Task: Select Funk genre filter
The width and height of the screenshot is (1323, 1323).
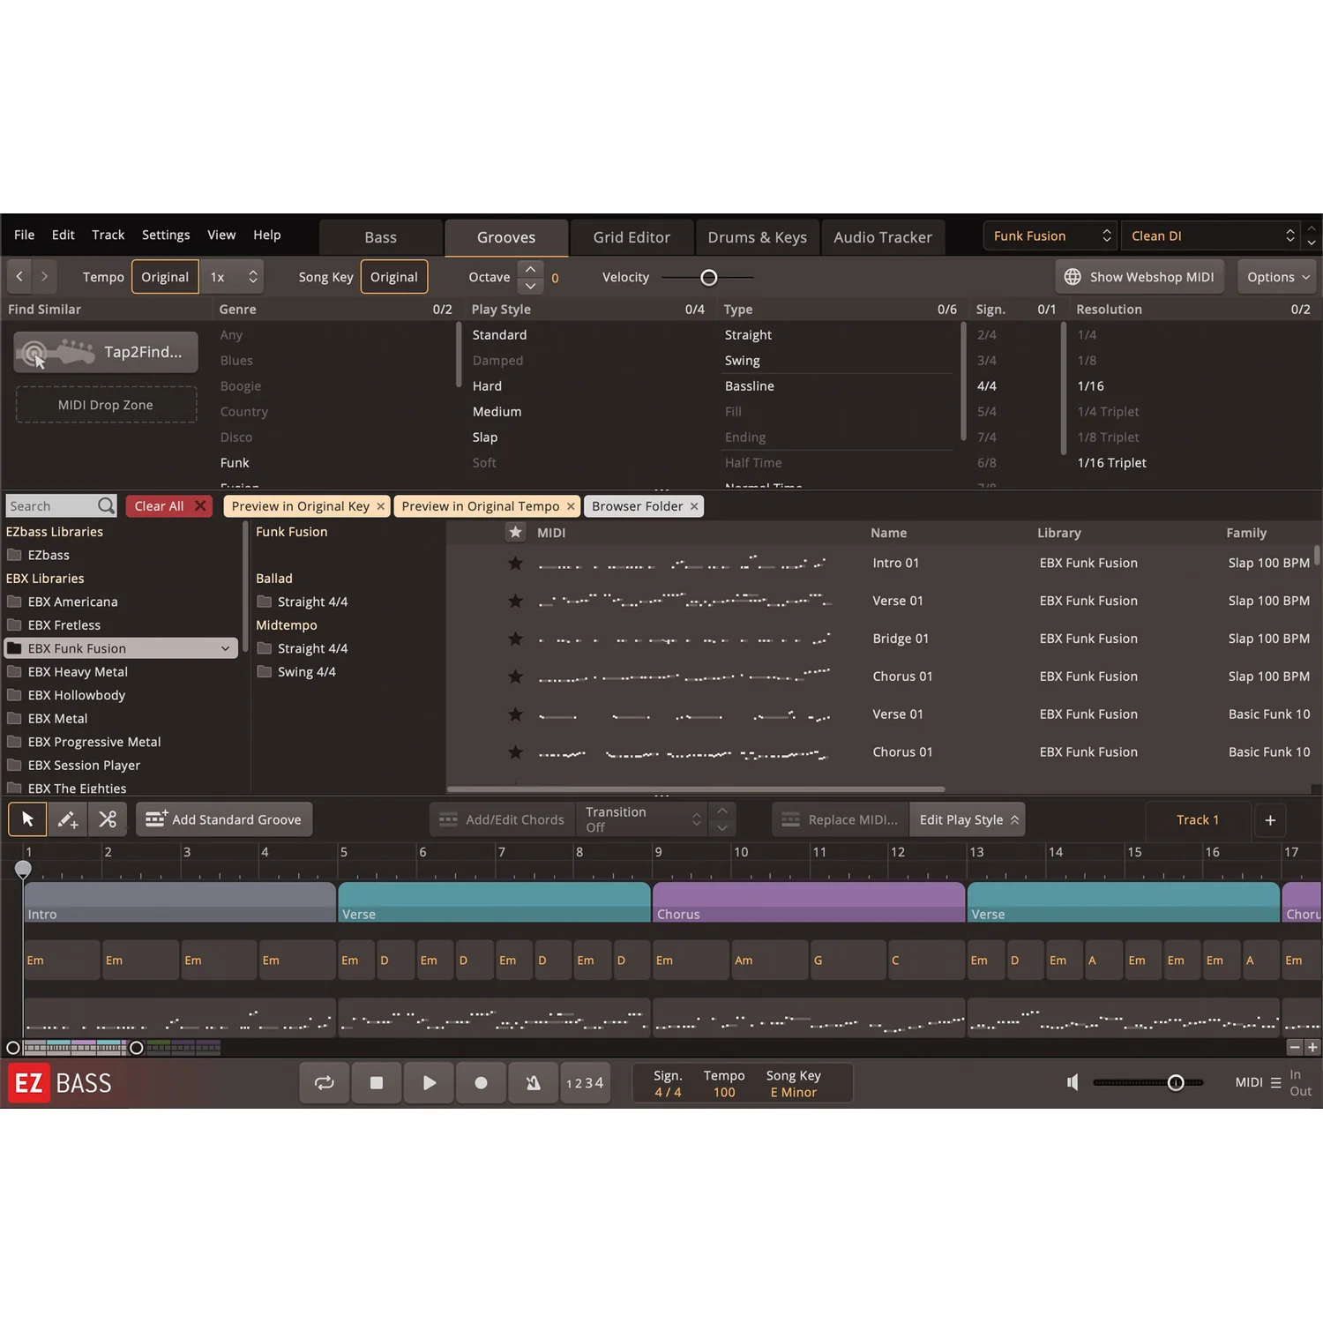Action: click(235, 463)
